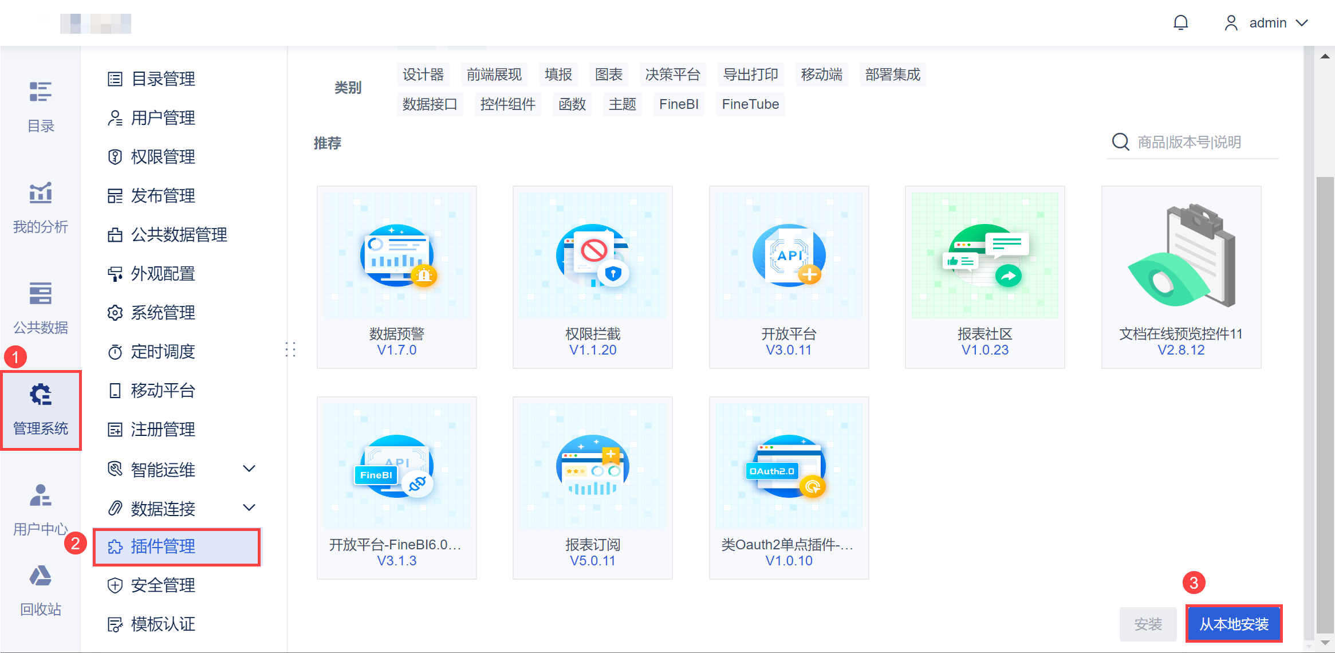Select 管理系统 gear icon
This screenshot has height=653, width=1335.
[x=41, y=395]
